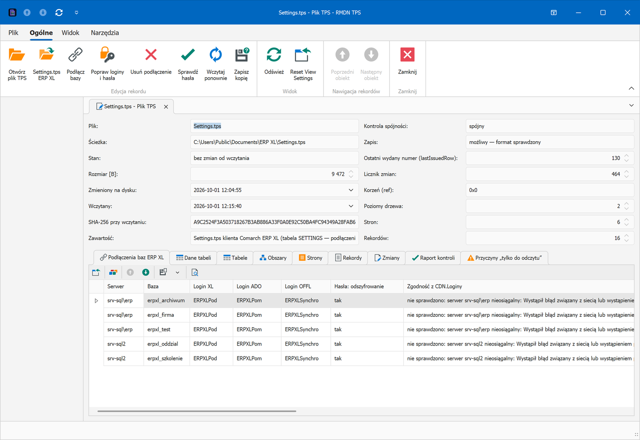640x440 pixels.
Task: Click the refresh icon in title bar
Action: tap(59, 12)
